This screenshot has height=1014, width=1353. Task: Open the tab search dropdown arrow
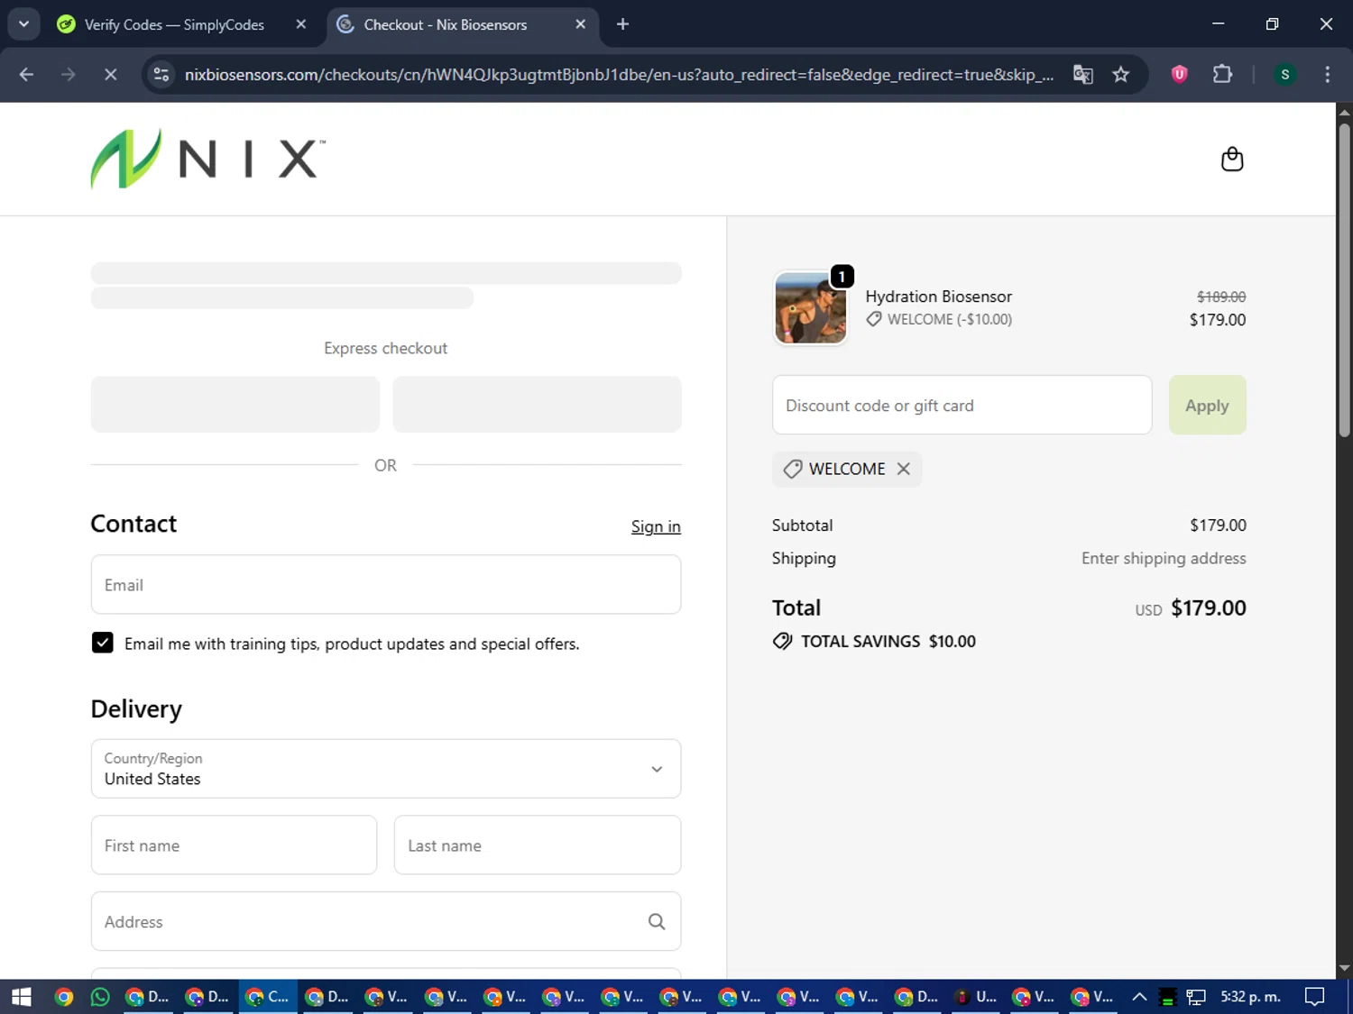(x=23, y=24)
